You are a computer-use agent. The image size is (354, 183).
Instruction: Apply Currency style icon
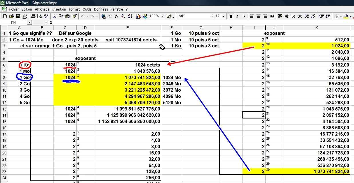[x=280, y=16]
